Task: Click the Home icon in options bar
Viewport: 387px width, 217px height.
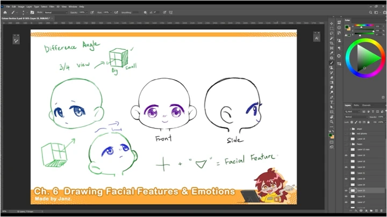Action: (5, 12)
